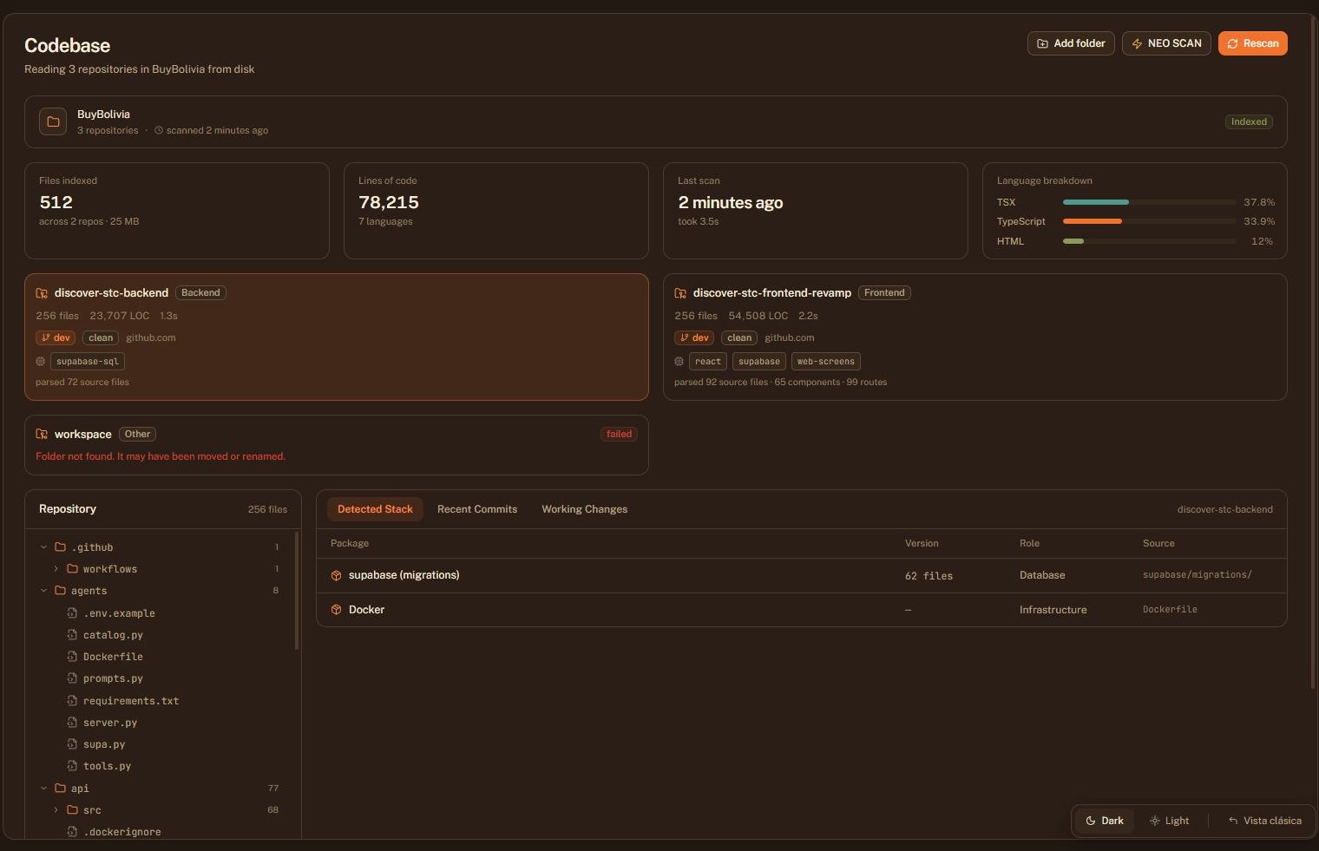Return to Vista clásica
The width and height of the screenshot is (1319, 851).
(1264, 821)
